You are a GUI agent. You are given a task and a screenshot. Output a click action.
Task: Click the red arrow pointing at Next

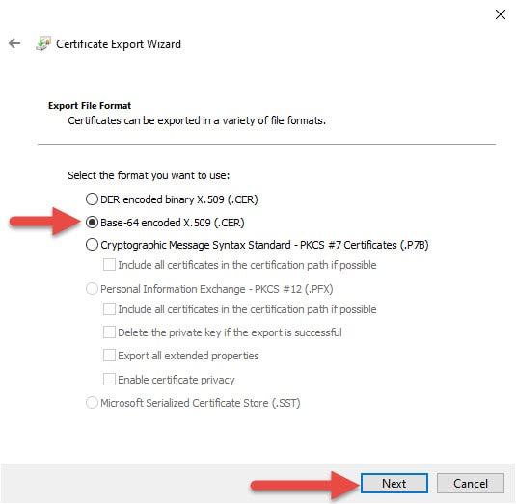[x=305, y=486]
